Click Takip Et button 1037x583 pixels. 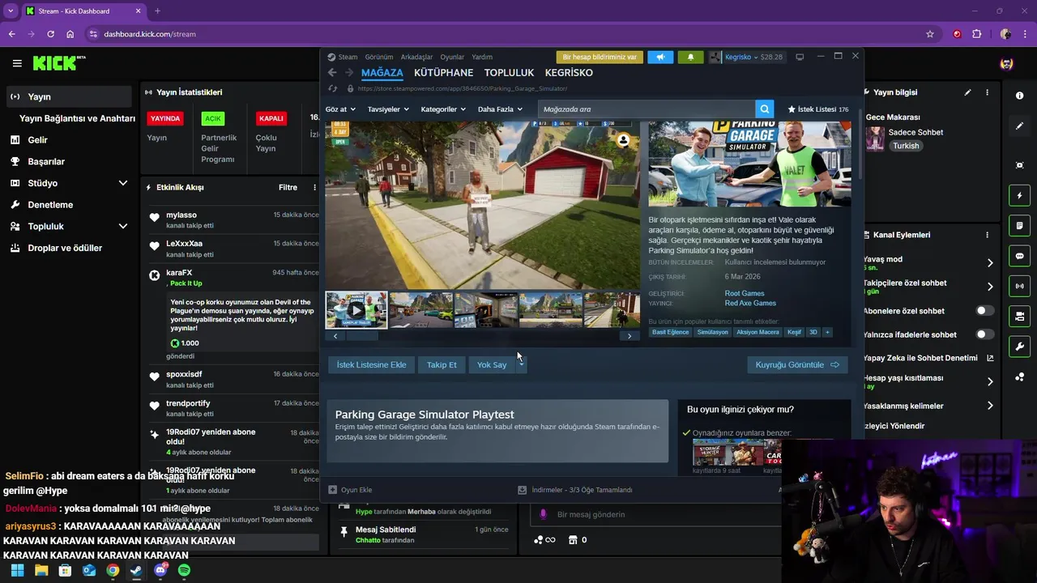[442, 364]
